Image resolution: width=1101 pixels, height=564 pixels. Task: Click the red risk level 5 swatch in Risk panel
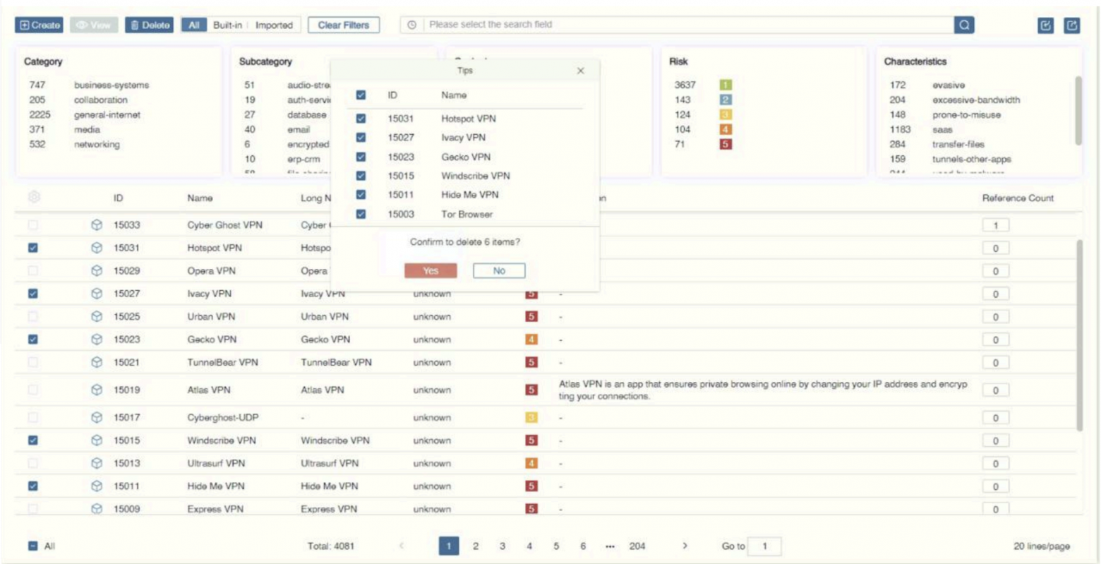726,144
